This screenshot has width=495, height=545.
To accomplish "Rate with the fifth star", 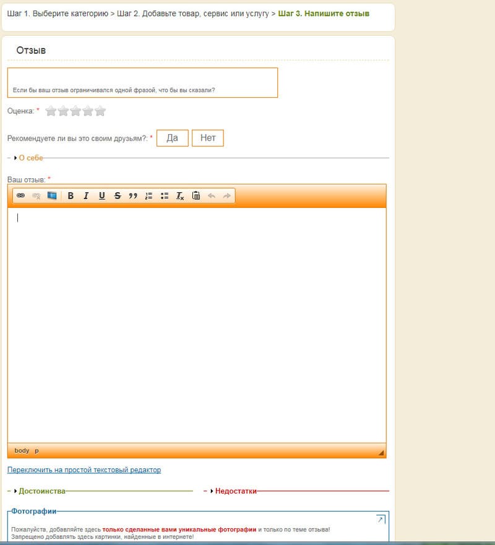I will (x=100, y=111).
